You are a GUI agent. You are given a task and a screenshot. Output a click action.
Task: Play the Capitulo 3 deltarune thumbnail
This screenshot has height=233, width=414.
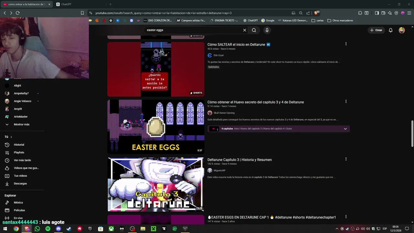(x=156, y=184)
